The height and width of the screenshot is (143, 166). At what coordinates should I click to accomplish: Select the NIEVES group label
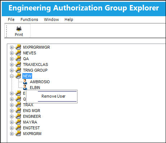coord(30,53)
